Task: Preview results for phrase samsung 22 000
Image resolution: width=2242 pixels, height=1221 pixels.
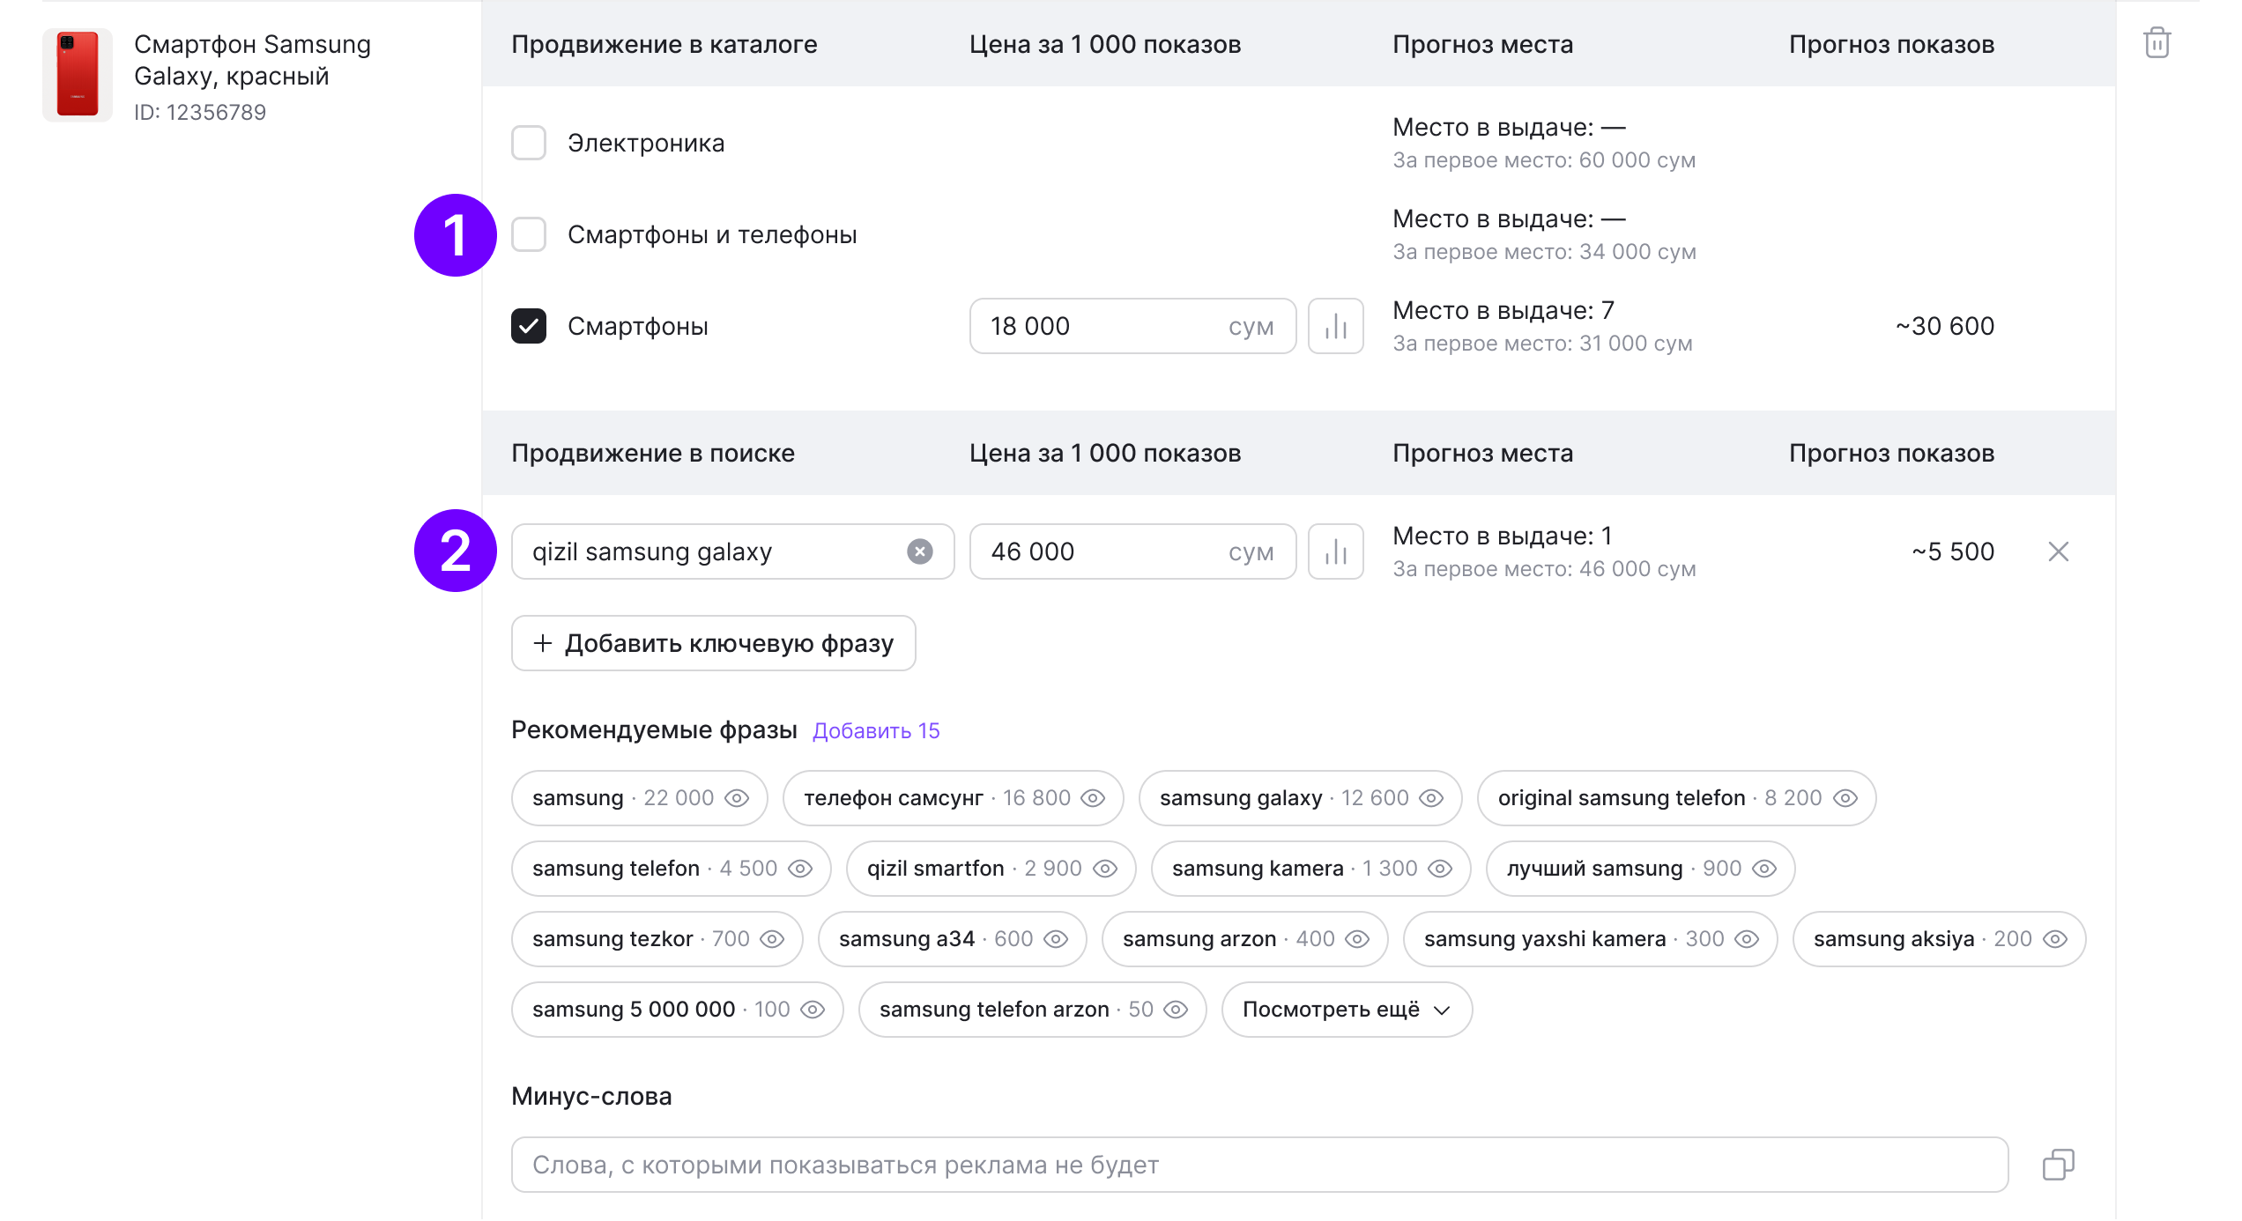Action: (x=737, y=798)
